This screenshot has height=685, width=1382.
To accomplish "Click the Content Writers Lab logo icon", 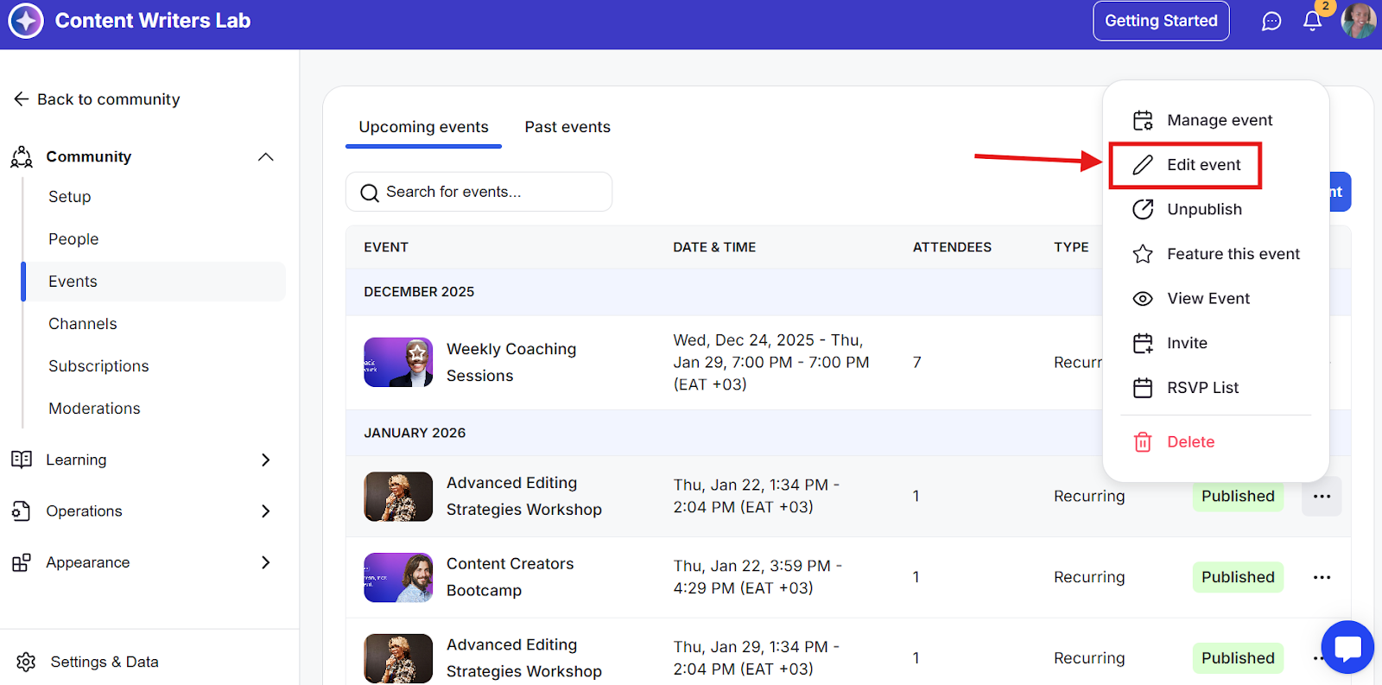I will tap(26, 21).
